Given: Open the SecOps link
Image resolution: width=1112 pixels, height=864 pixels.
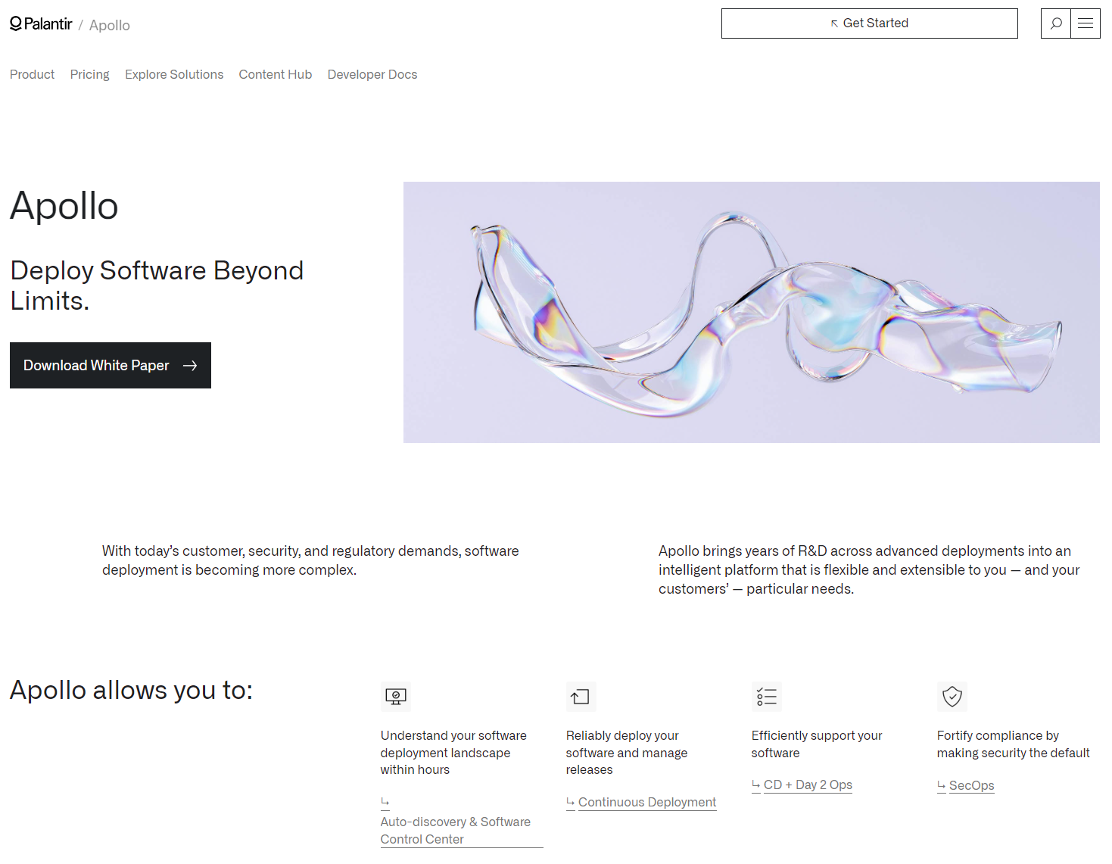Looking at the screenshot, I should click(966, 785).
